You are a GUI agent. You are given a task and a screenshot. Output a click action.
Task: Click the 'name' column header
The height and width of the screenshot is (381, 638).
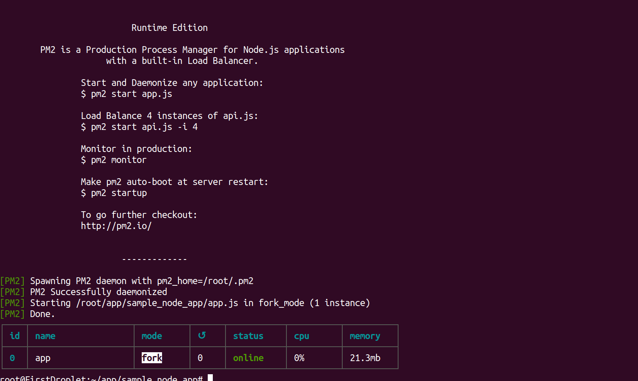tap(45, 336)
